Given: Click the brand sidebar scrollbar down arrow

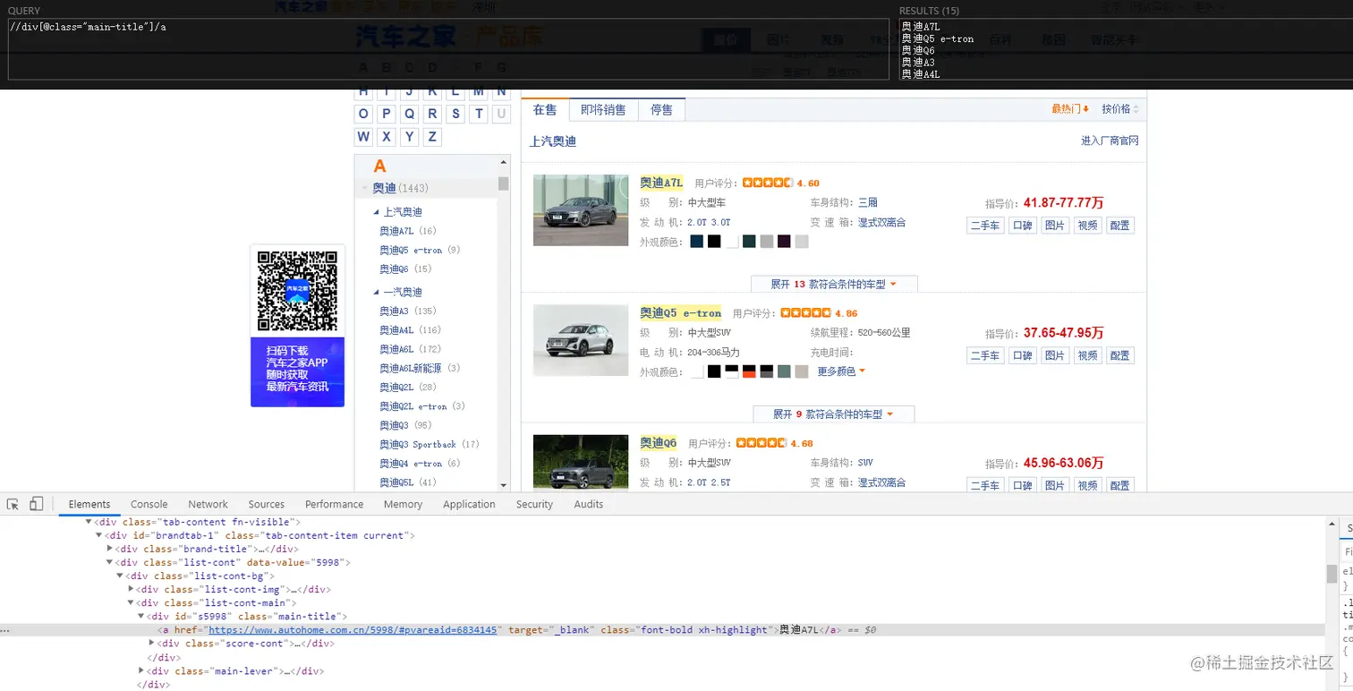Looking at the screenshot, I should 503,485.
